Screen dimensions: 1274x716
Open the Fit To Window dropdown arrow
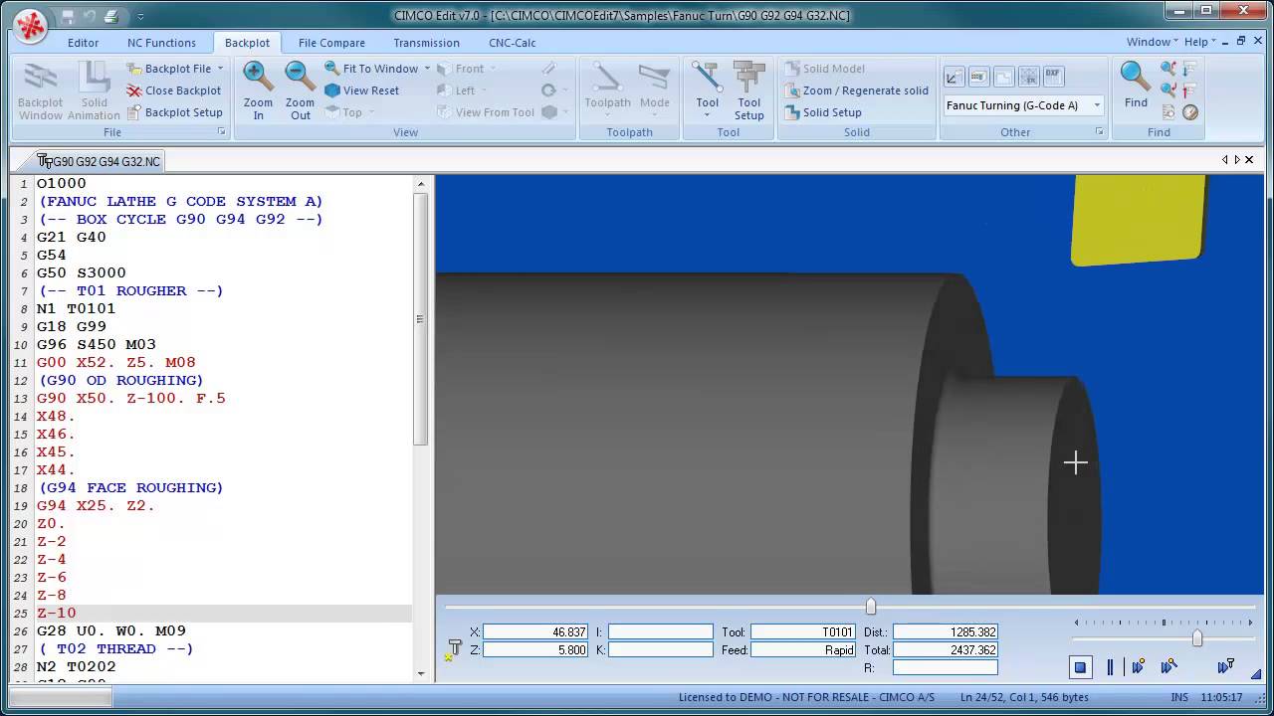point(427,69)
